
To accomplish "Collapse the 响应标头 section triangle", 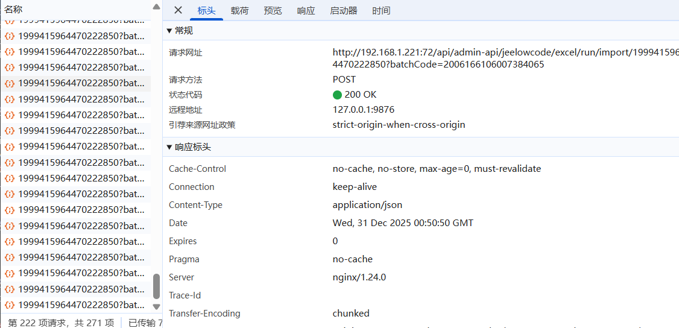I will tap(169, 147).
